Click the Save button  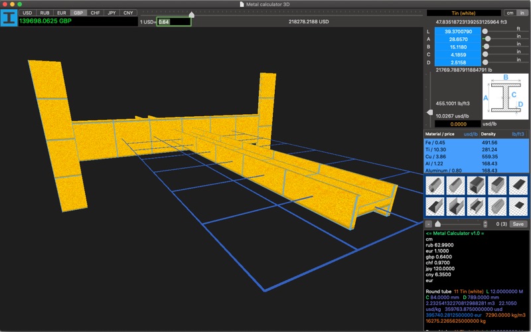pos(518,224)
